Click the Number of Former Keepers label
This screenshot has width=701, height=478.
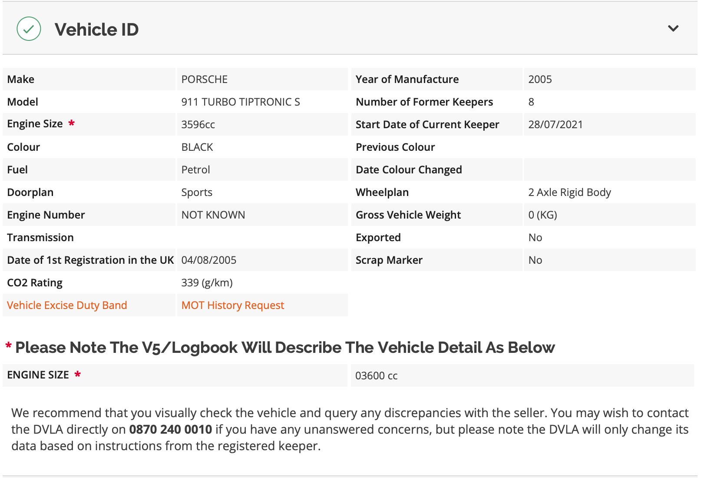424,102
